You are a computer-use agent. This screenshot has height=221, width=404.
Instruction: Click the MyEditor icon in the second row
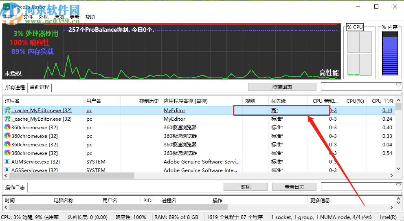click(x=7, y=119)
